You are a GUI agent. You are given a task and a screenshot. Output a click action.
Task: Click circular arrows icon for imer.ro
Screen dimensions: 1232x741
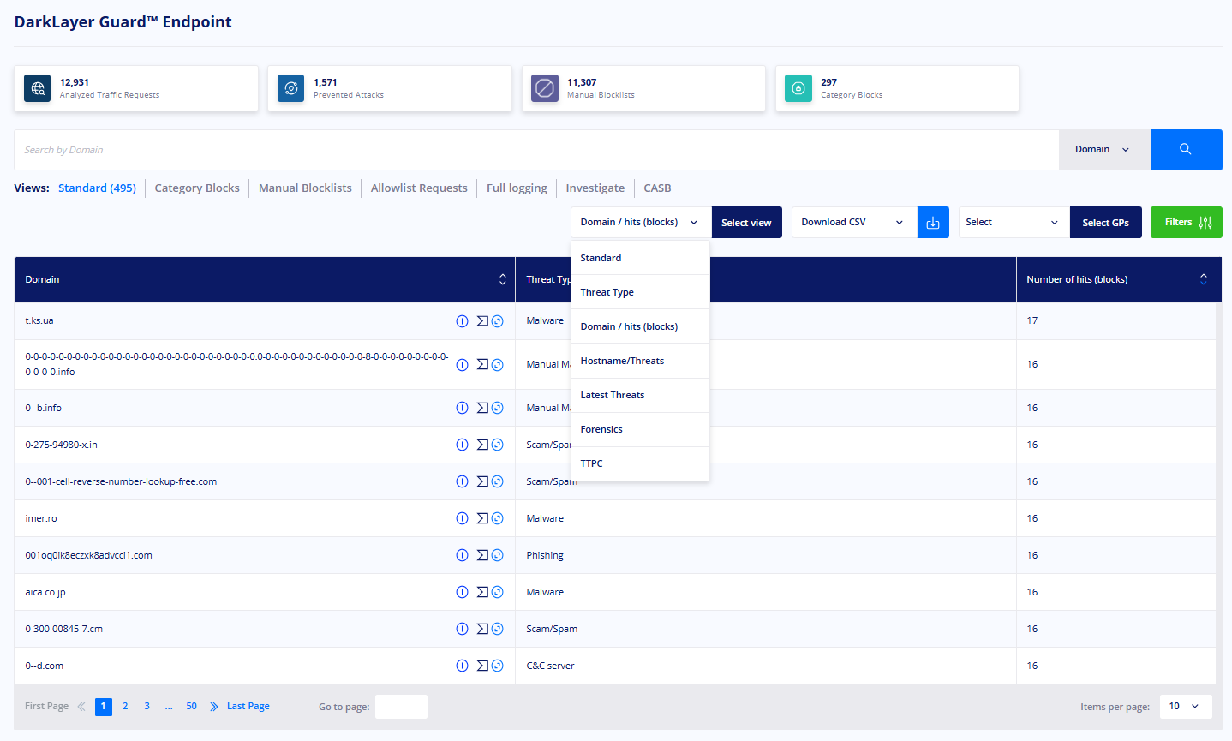[x=497, y=518]
